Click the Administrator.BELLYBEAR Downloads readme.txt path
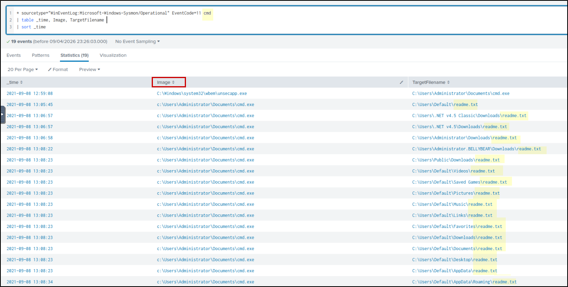Screen dimensions: 568x287 click(476, 149)
